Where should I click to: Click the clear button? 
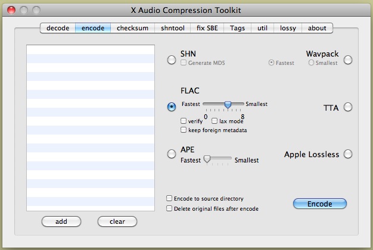[x=117, y=221]
